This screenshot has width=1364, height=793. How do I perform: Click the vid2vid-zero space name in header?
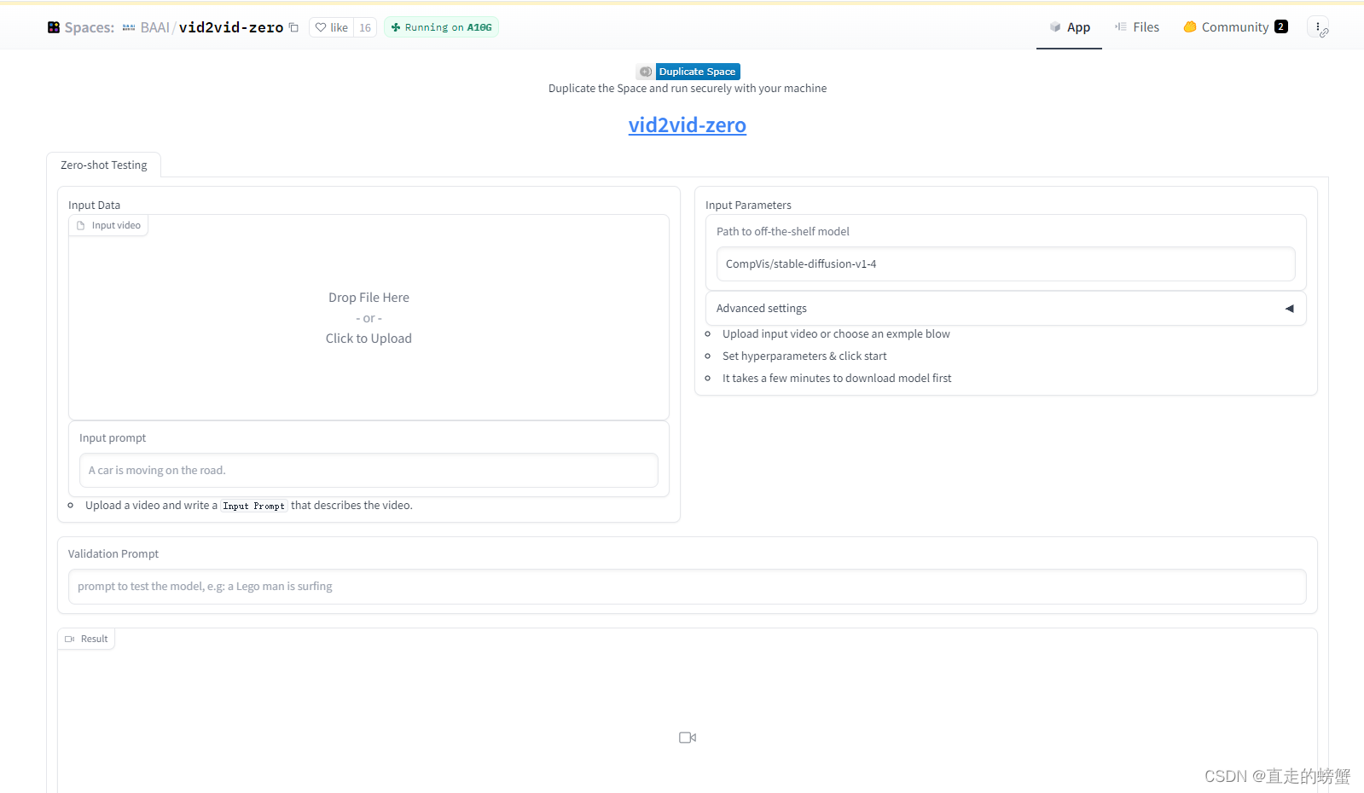(231, 27)
